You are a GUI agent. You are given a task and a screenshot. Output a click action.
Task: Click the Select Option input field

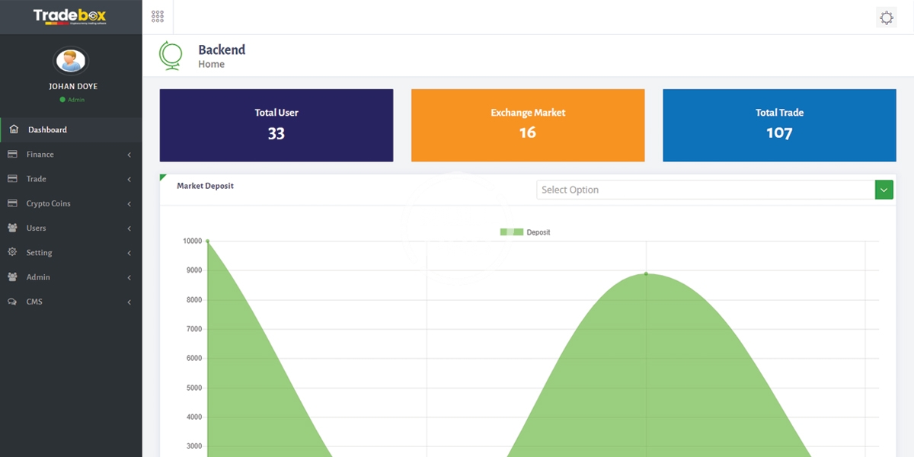click(705, 190)
